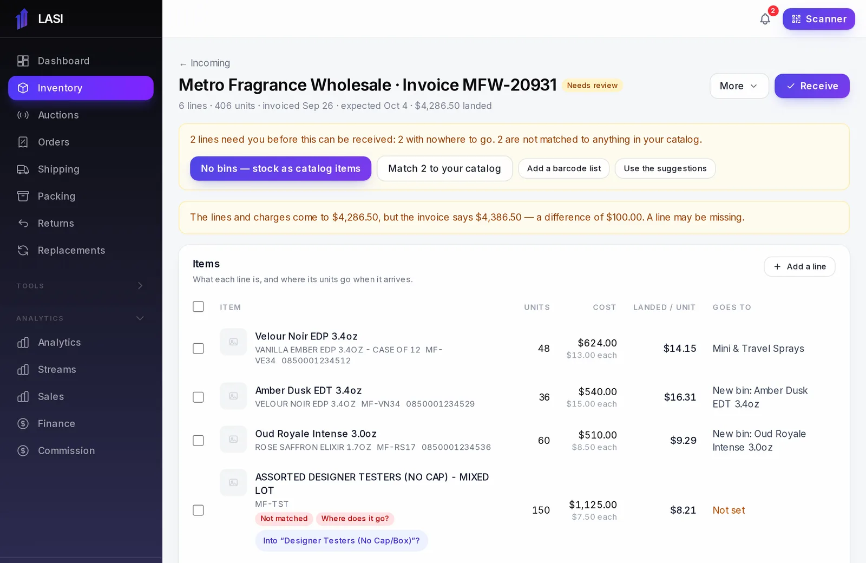Viewport: 866px width, 563px height.
Task: Toggle the select-all items checkbox
Action: point(198,306)
